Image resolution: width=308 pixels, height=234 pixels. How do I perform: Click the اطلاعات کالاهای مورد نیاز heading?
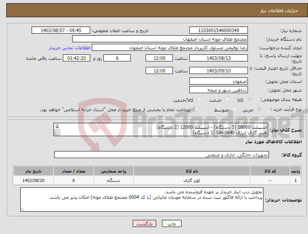[273, 142]
